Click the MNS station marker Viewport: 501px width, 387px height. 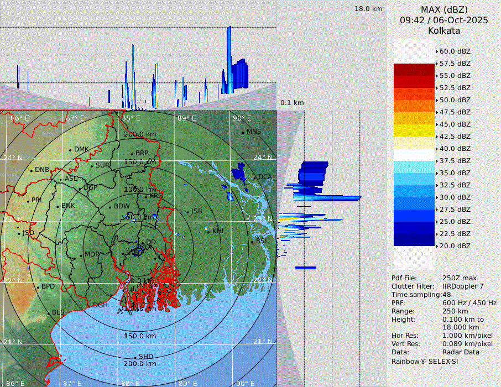pyautogui.click(x=243, y=132)
